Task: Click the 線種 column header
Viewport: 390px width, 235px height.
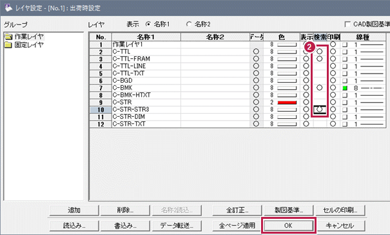Action: (363, 37)
